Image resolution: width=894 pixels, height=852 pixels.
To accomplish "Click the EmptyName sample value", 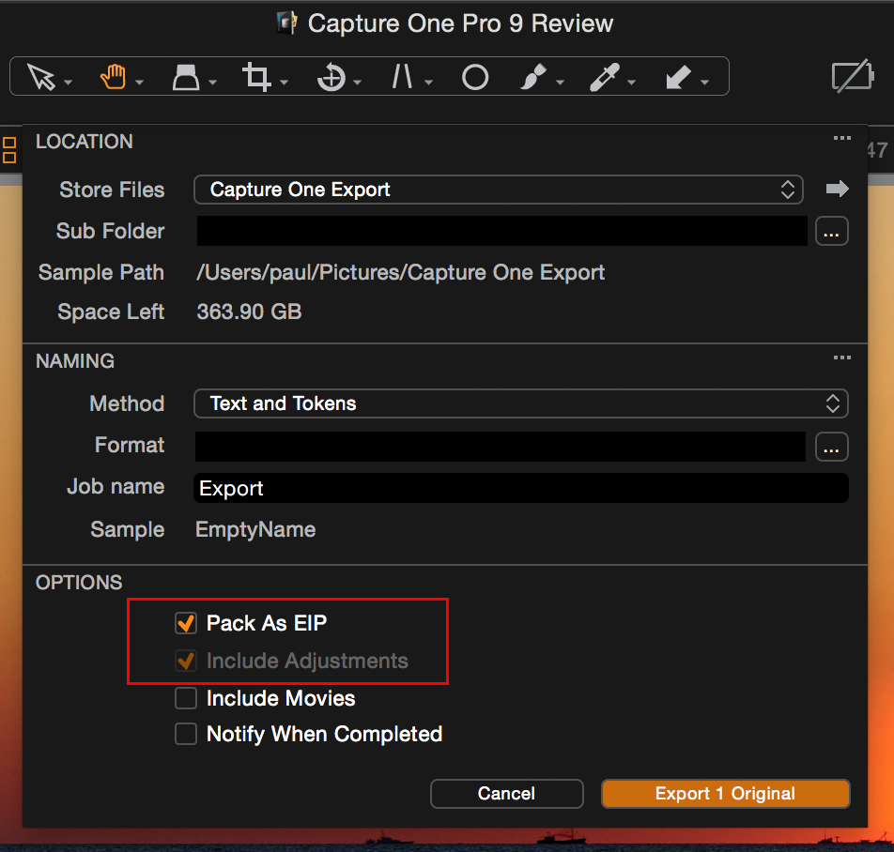I will (x=255, y=529).
